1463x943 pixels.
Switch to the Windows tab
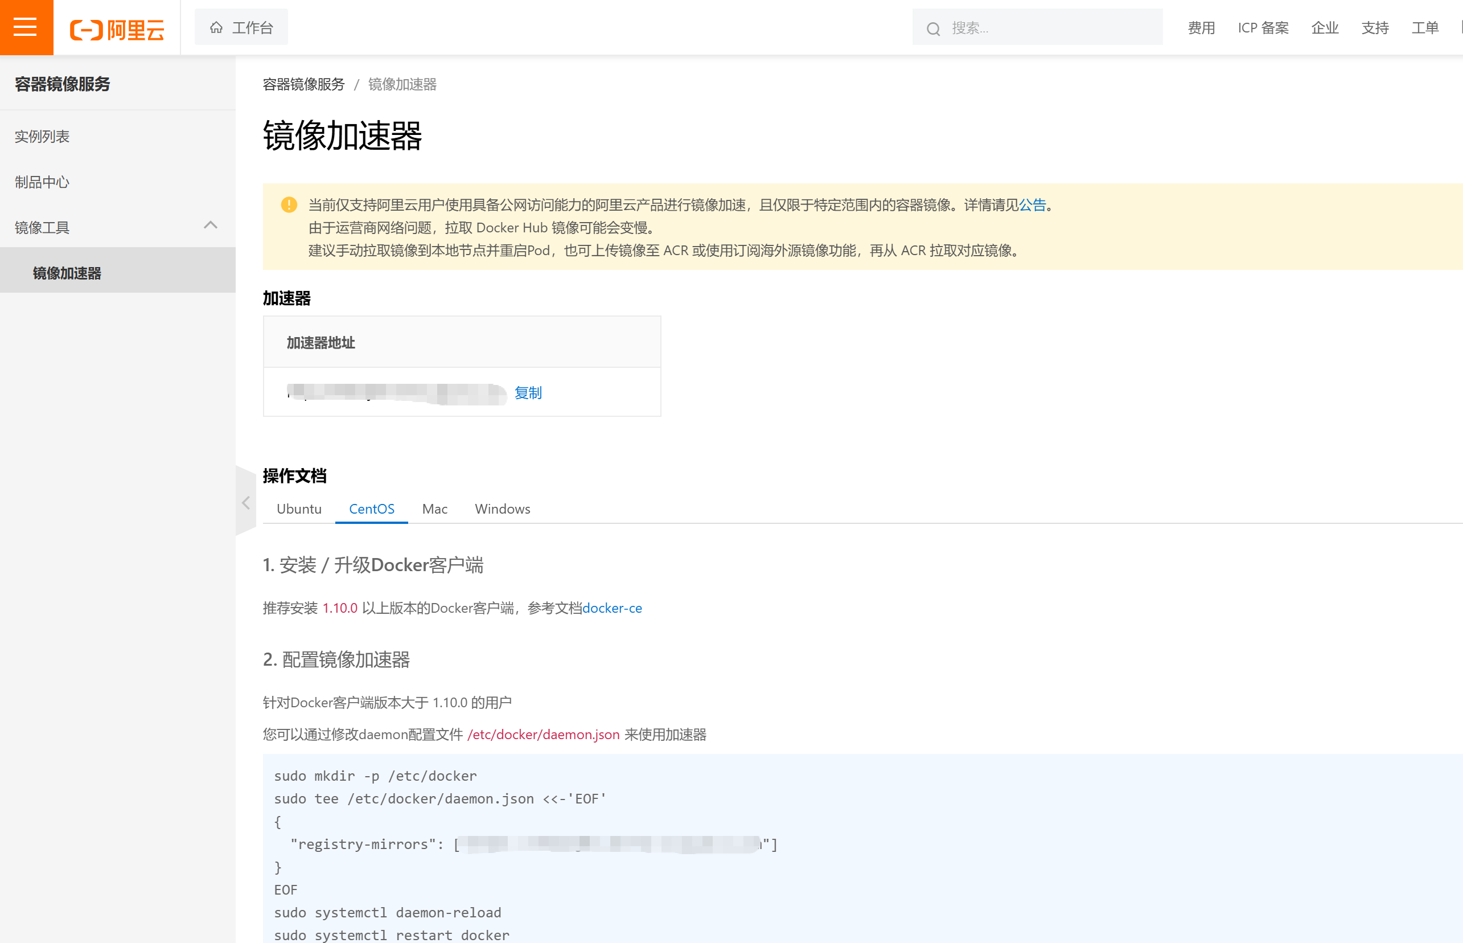click(x=503, y=509)
